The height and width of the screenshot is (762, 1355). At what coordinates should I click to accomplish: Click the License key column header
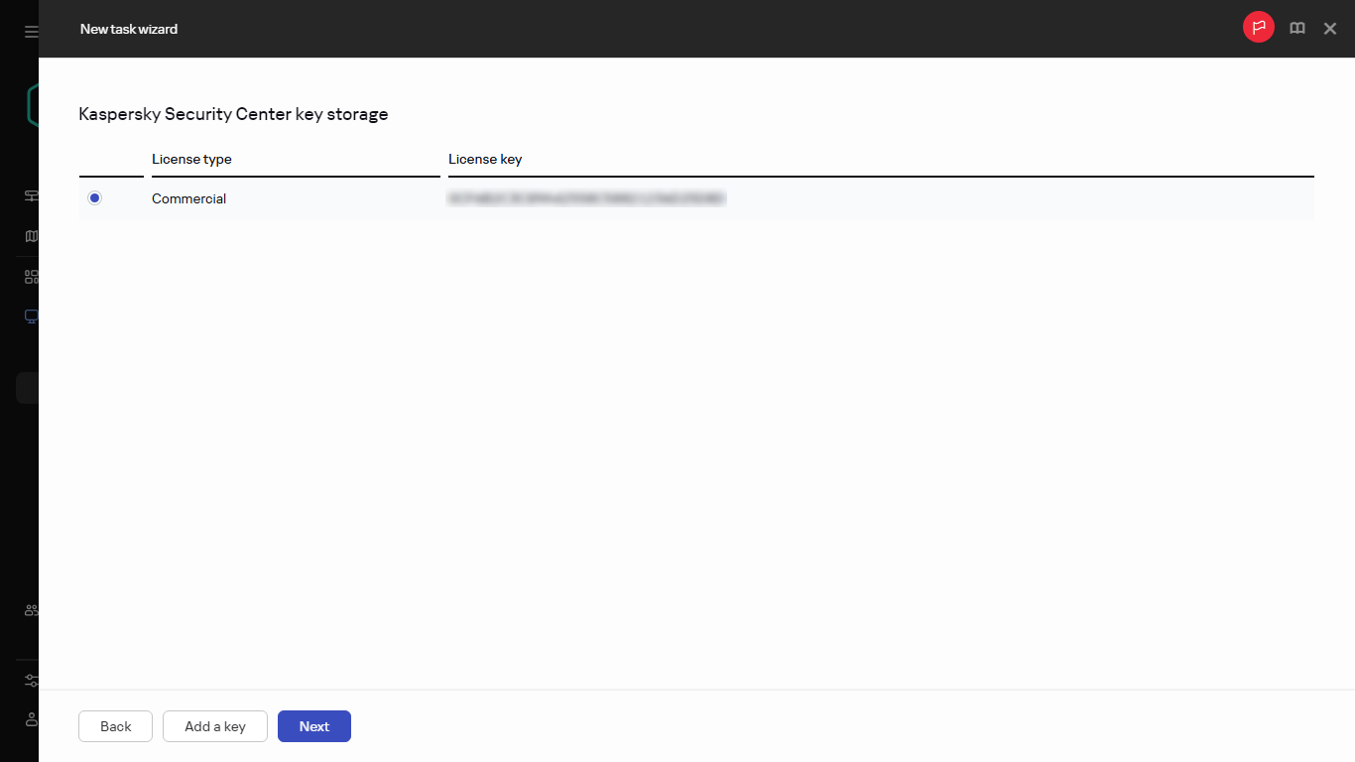point(485,159)
